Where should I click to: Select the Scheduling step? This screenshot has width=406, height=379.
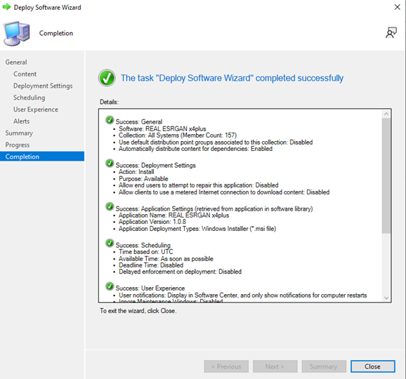point(30,98)
